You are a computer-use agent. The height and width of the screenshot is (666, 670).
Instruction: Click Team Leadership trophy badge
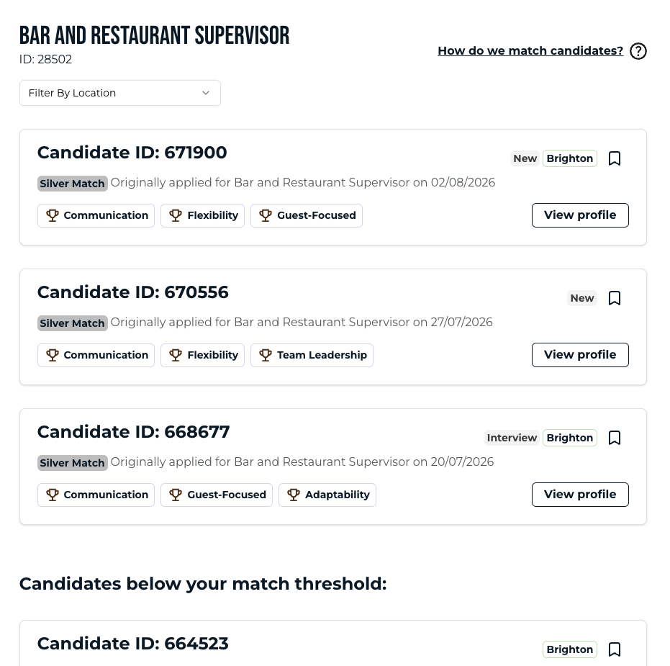click(x=312, y=355)
